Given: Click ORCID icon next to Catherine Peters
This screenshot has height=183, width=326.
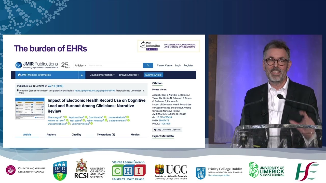Looking at the screenshot, I should [x=128, y=120].
